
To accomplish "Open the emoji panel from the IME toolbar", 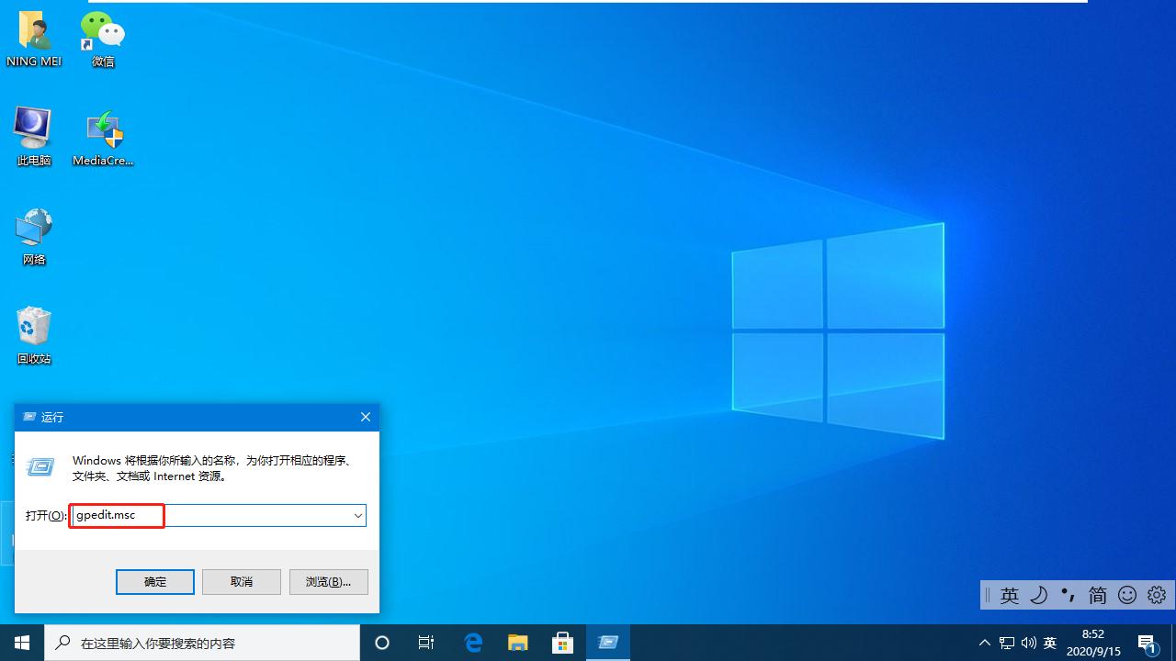I will point(1126,595).
